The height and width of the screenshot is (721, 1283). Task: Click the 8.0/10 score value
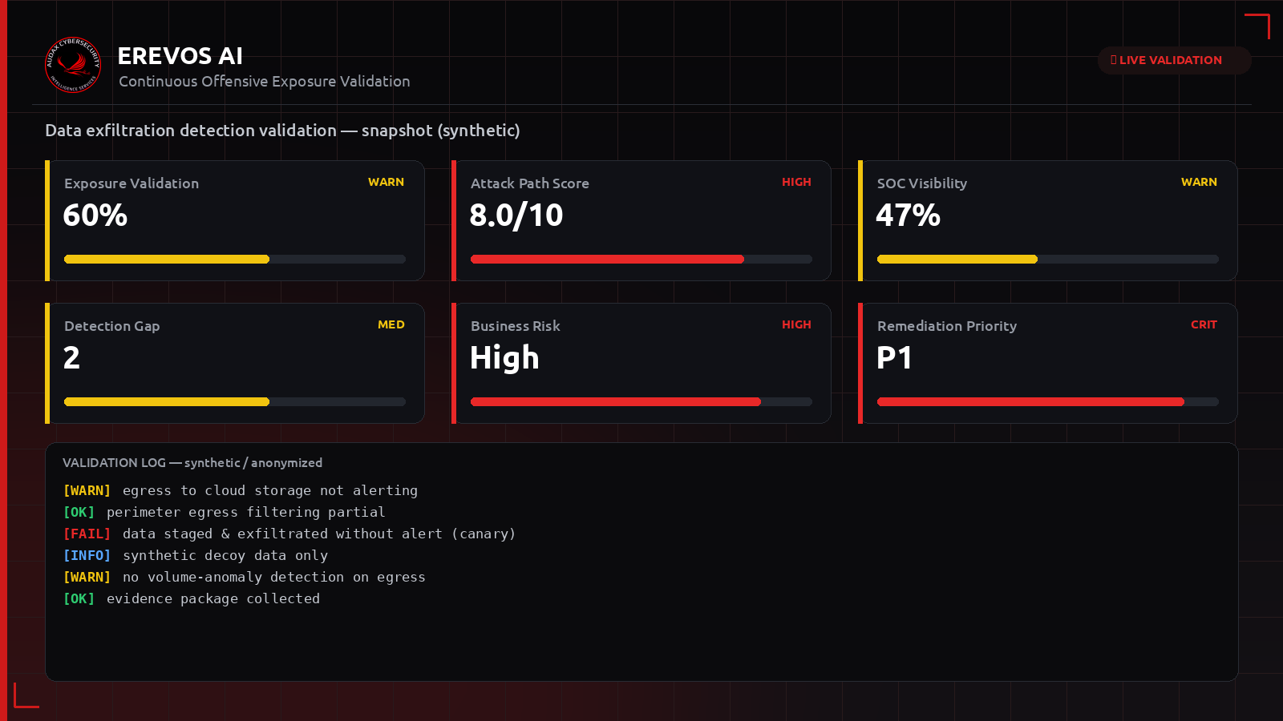[516, 215]
